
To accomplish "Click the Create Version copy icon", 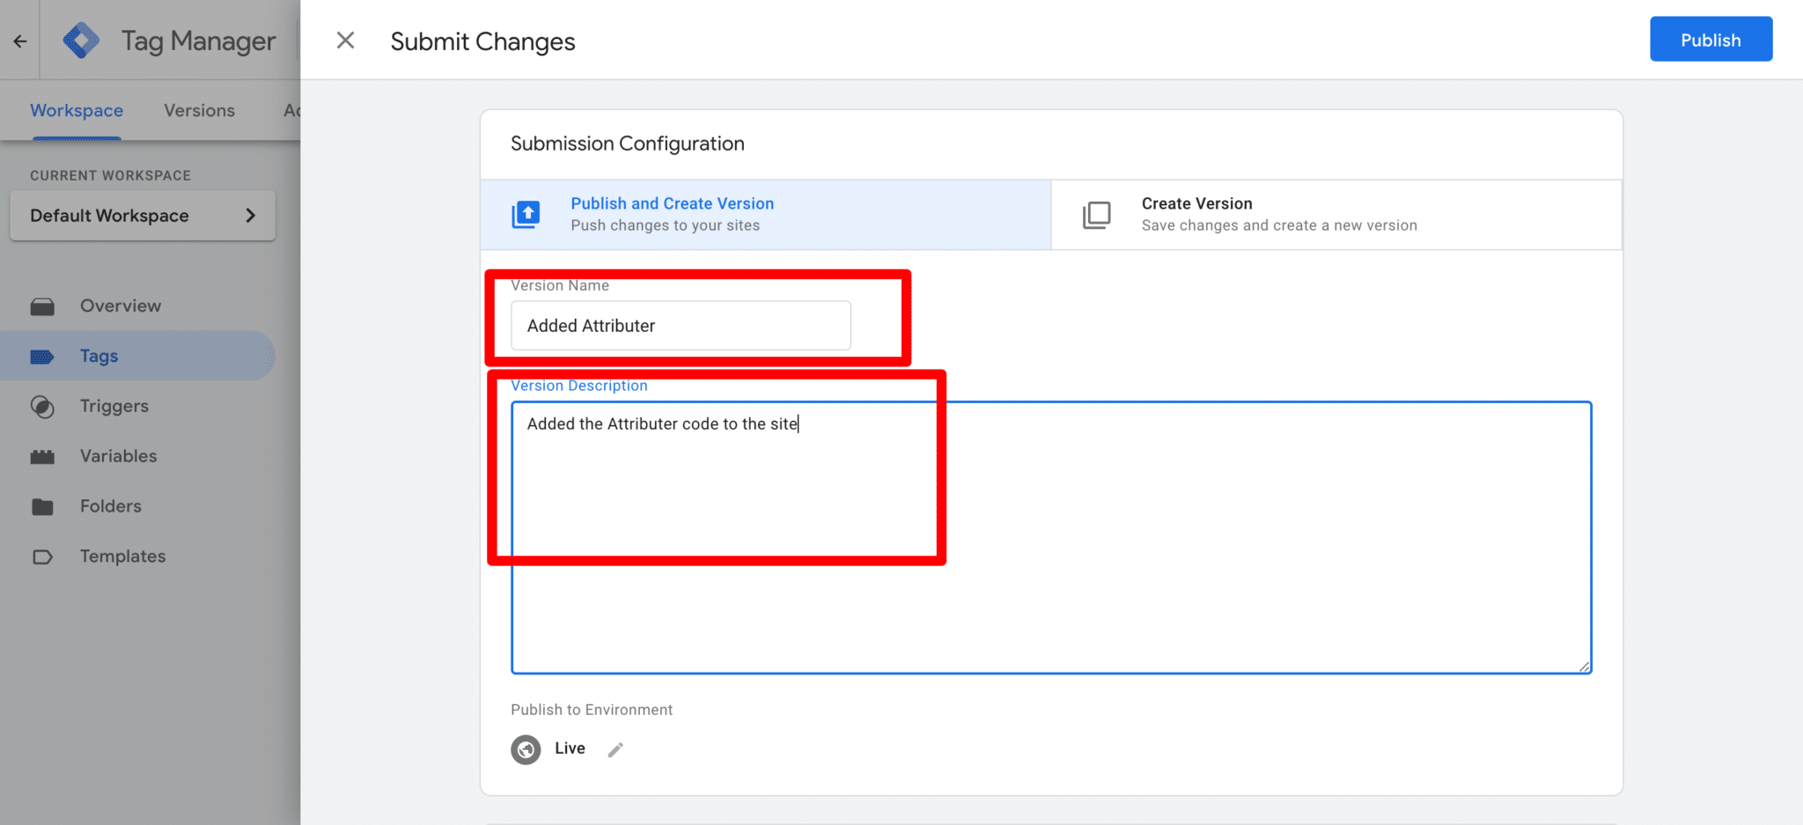I will 1097,215.
